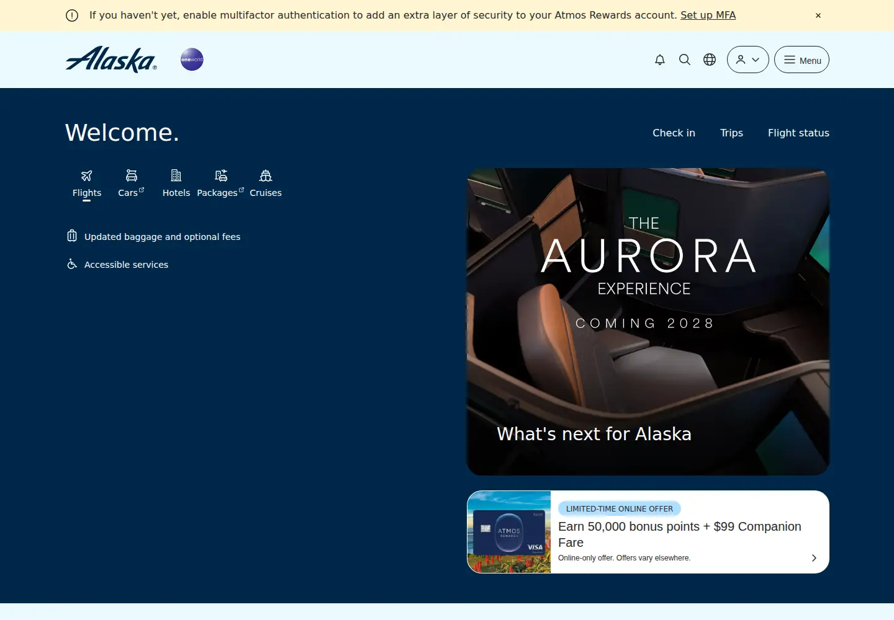Click "What's next for Alaska" heading
The height and width of the screenshot is (620, 894).
pyautogui.click(x=594, y=434)
